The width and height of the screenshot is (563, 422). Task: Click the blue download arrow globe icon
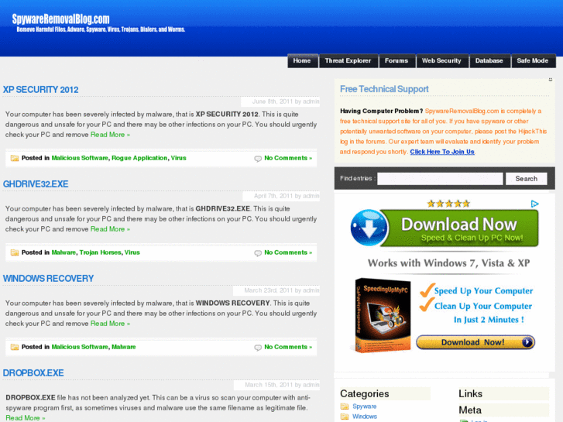tap(369, 228)
